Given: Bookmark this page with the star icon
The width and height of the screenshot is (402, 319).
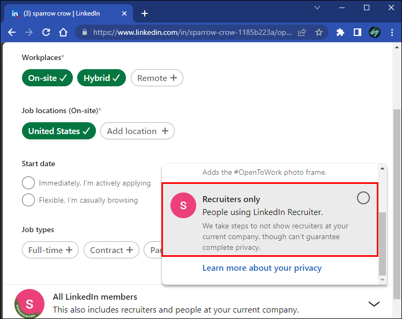Looking at the screenshot, I should [319, 32].
